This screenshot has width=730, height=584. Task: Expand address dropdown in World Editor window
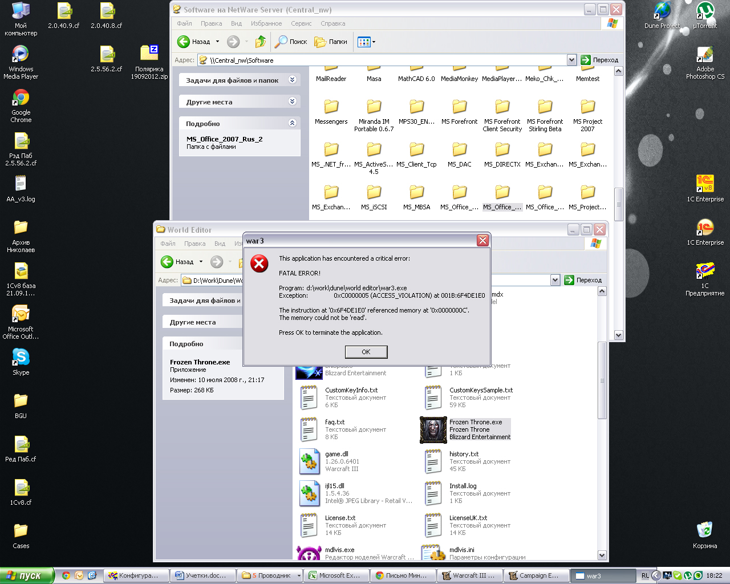click(x=555, y=280)
